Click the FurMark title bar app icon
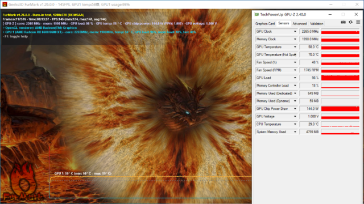Screen dimensions: 364x204 point(5,5)
